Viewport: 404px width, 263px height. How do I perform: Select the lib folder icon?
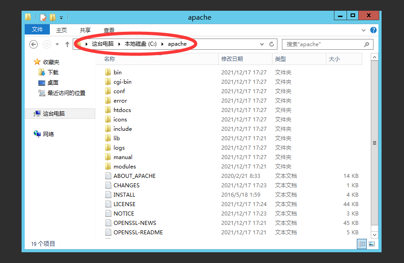(x=108, y=138)
